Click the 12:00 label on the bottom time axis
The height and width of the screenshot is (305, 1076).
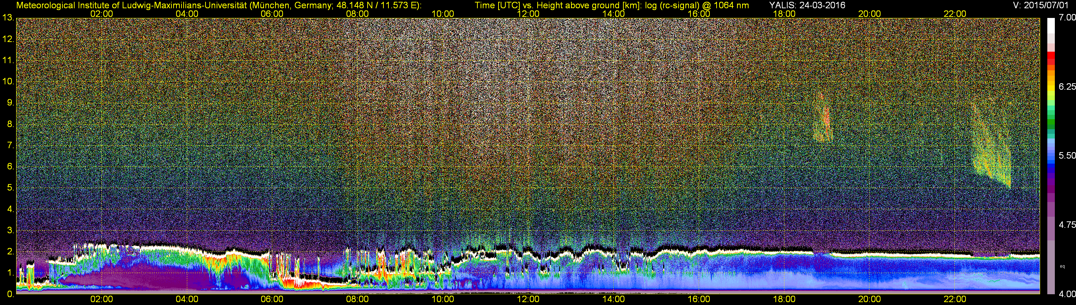point(528,299)
